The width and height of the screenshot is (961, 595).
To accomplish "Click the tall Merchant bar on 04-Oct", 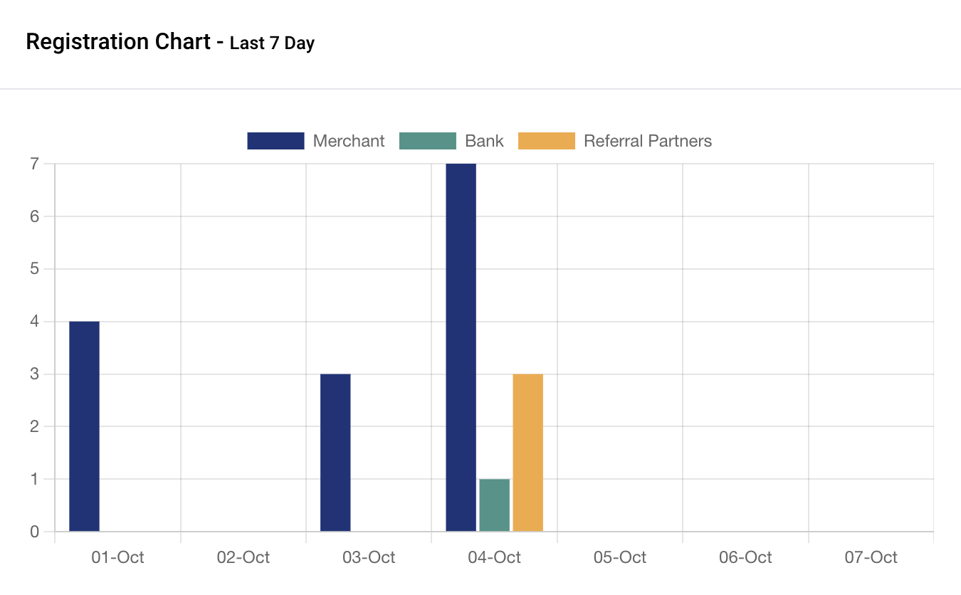I will point(461,347).
